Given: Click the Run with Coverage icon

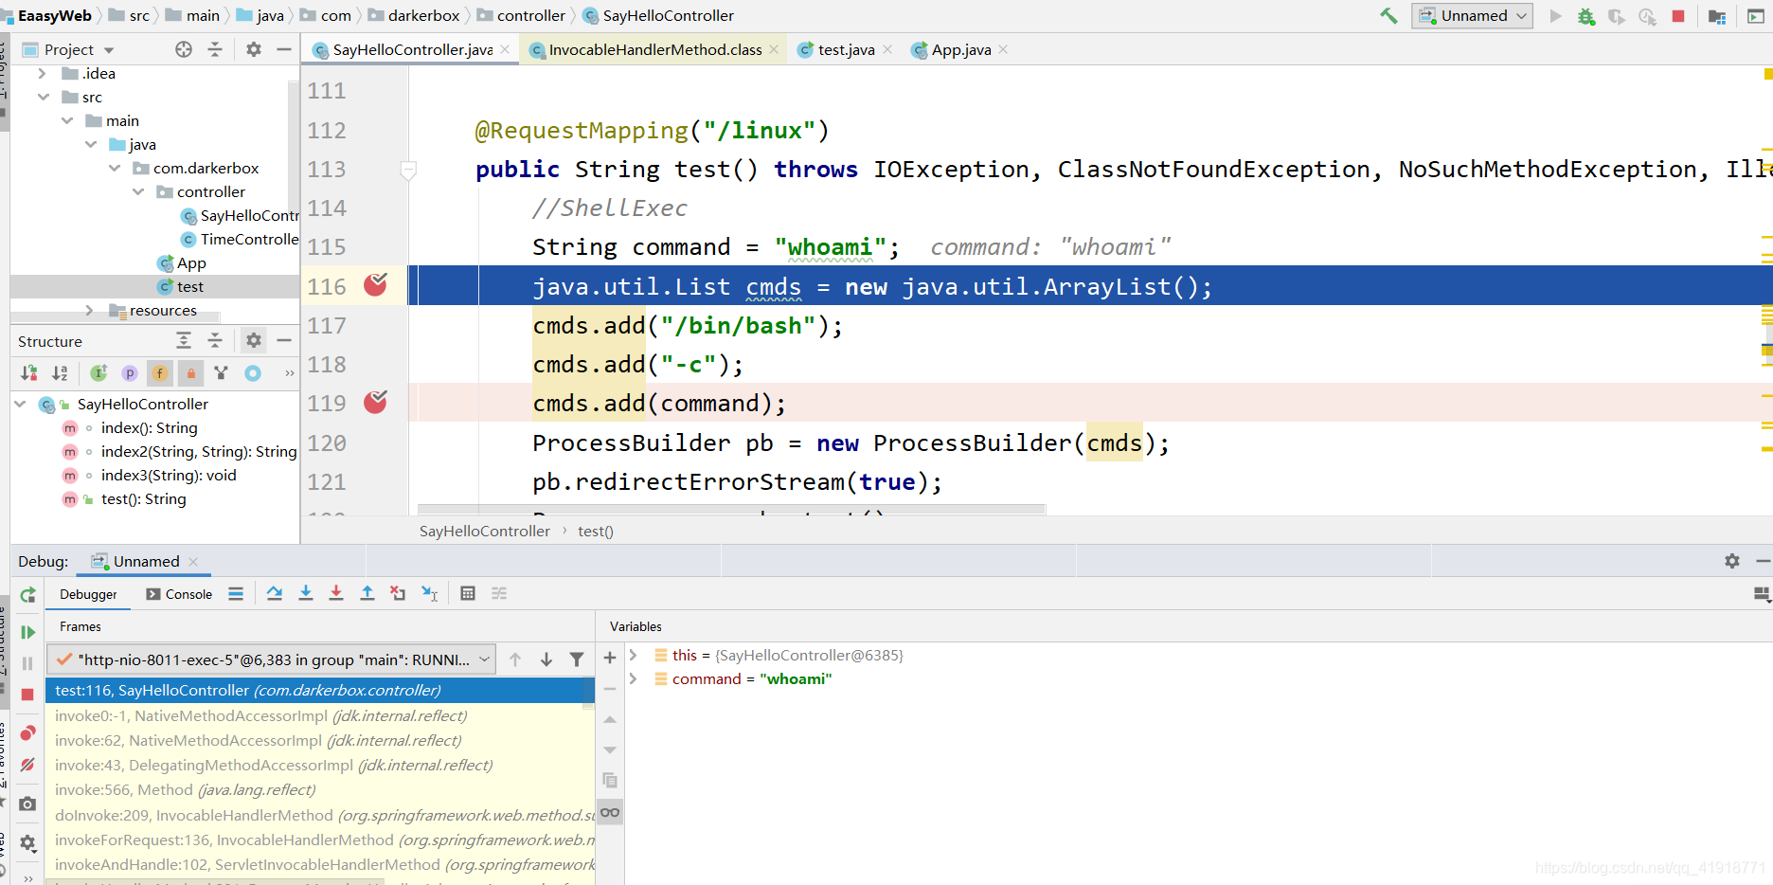Looking at the screenshot, I should click(1617, 15).
